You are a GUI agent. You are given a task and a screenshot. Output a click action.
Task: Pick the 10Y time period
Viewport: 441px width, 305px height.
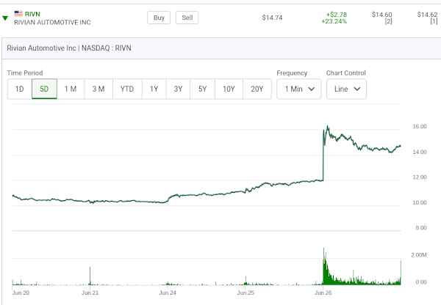229,89
